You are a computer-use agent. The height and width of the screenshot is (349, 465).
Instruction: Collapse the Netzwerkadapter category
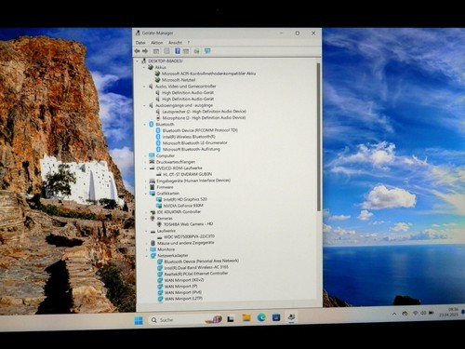pyautogui.click(x=146, y=256)
